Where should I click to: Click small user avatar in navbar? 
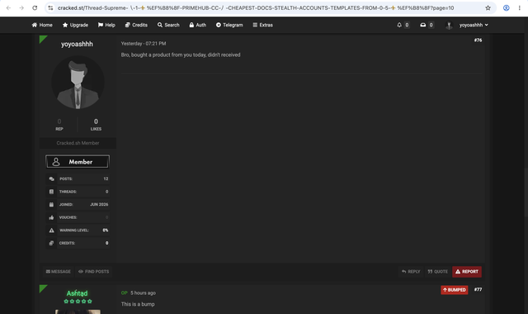(x=449, y=26)
